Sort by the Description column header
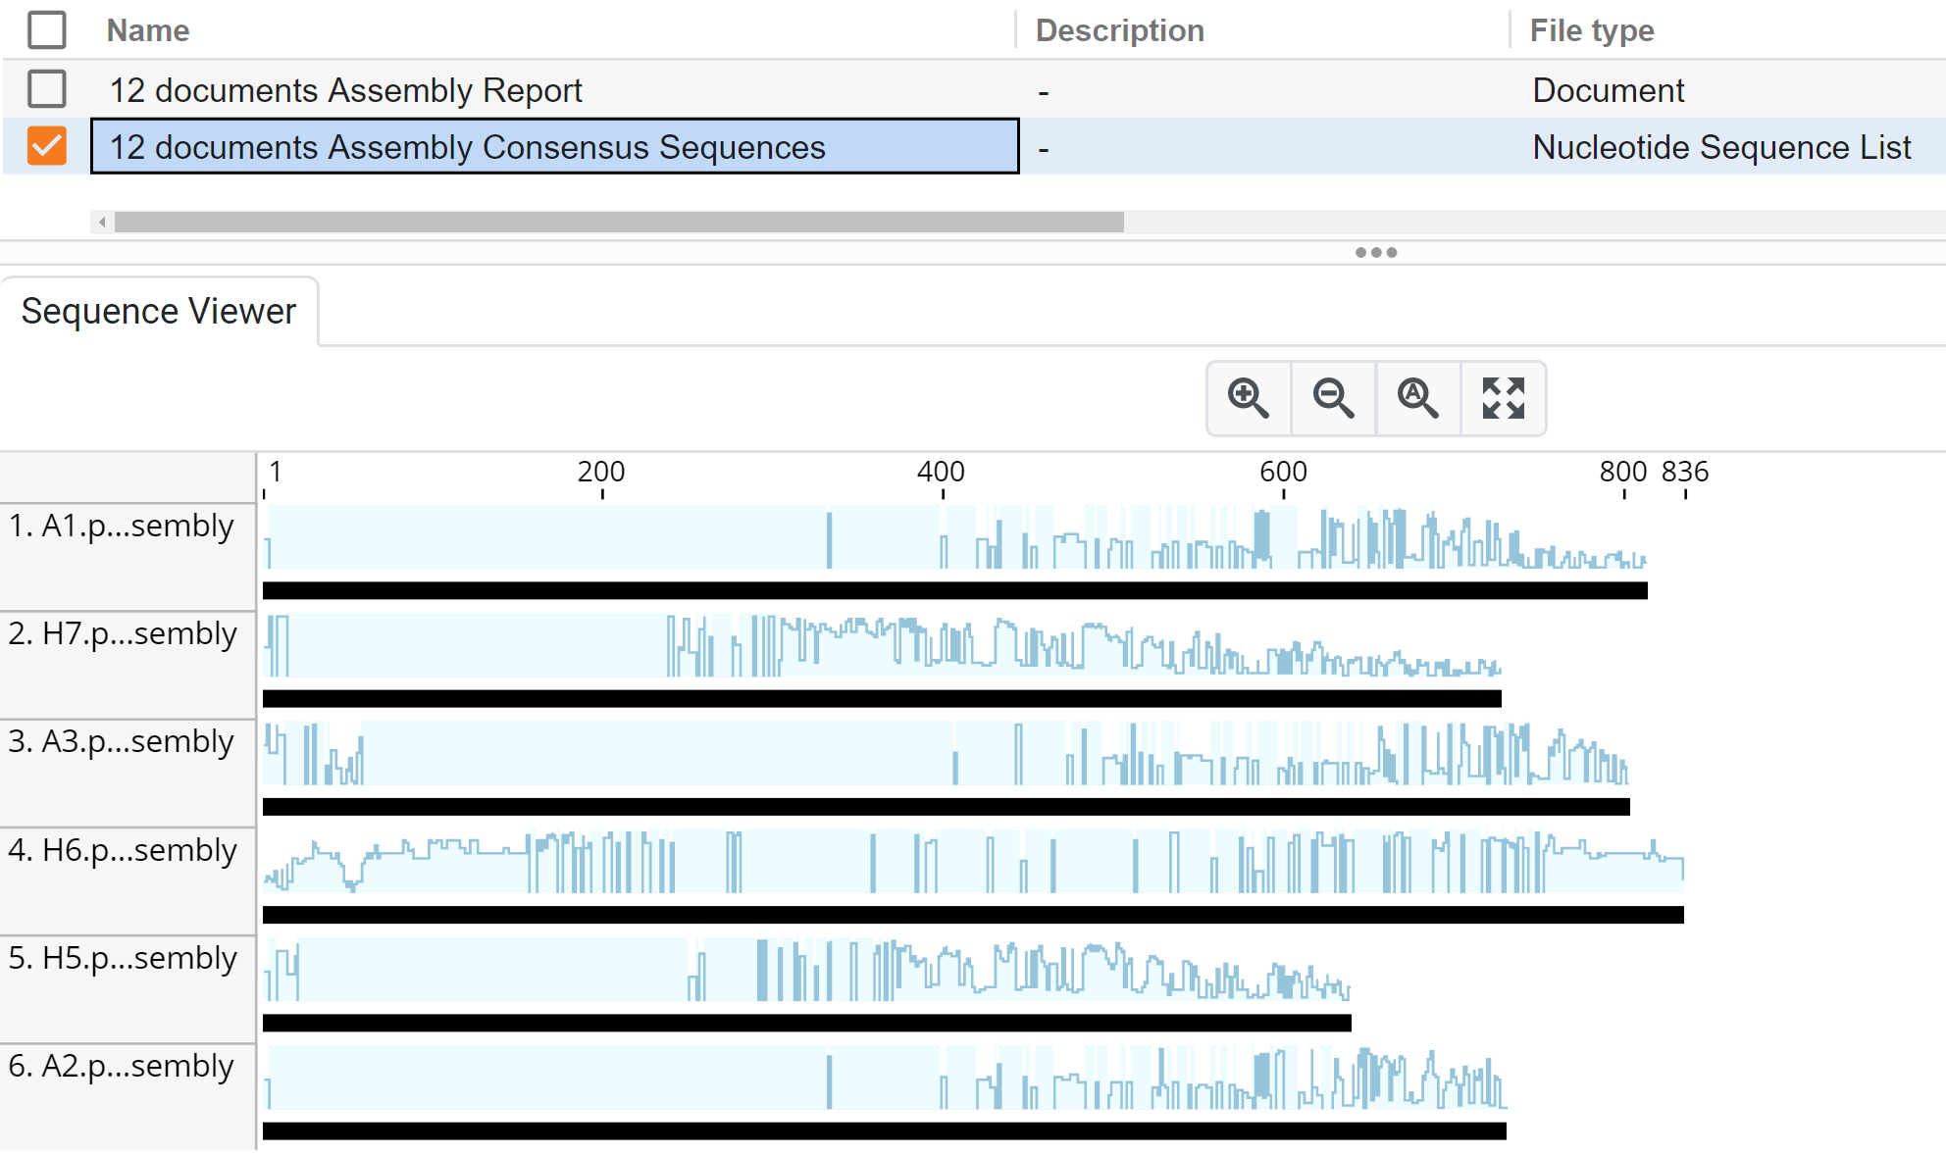This screenshot has height=1155, width=1946. coord(1120,30)
